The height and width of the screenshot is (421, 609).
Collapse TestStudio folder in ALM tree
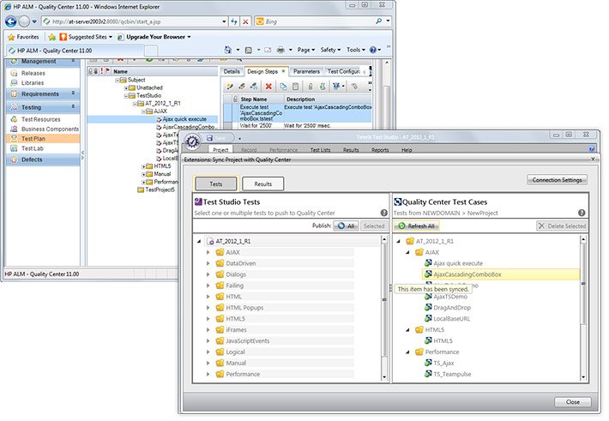tap(126, 96)
